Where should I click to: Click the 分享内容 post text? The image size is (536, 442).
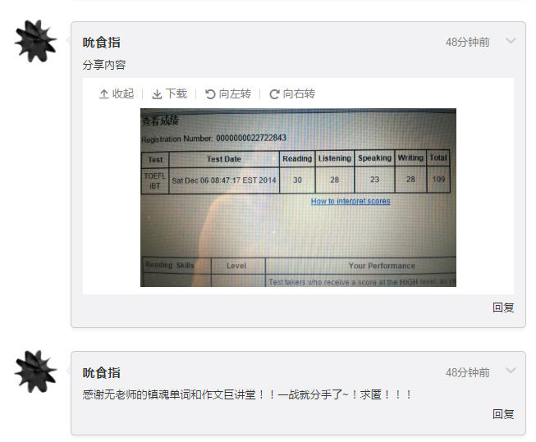tap(104, 65)
